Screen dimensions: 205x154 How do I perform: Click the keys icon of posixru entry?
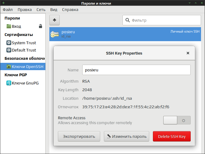tap(55, 34)
